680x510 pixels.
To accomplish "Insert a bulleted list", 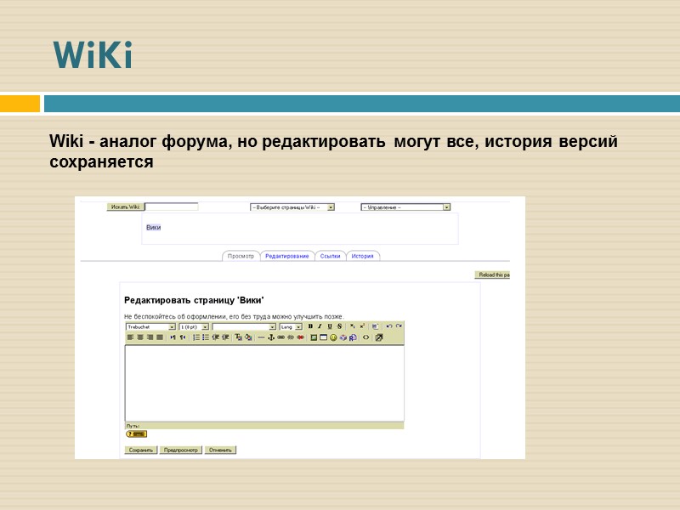I will (x=206, y=337).
